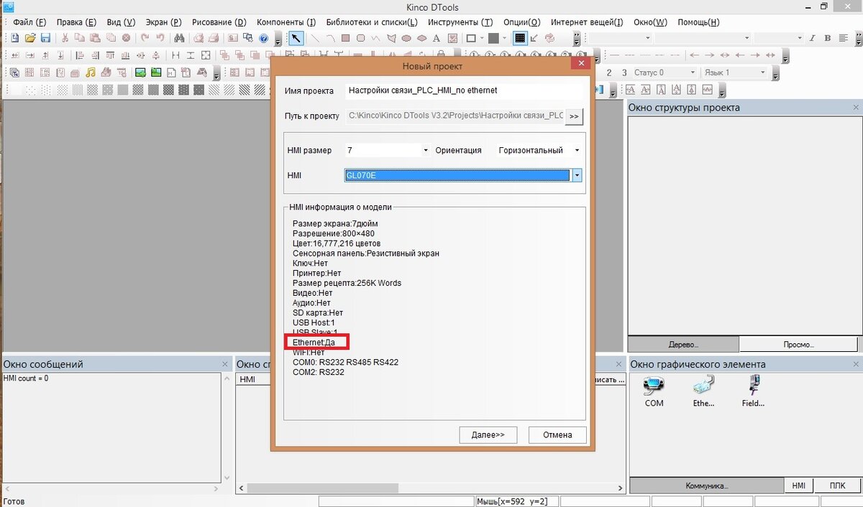Open the Интернет вещей menu

pos(587,22)
